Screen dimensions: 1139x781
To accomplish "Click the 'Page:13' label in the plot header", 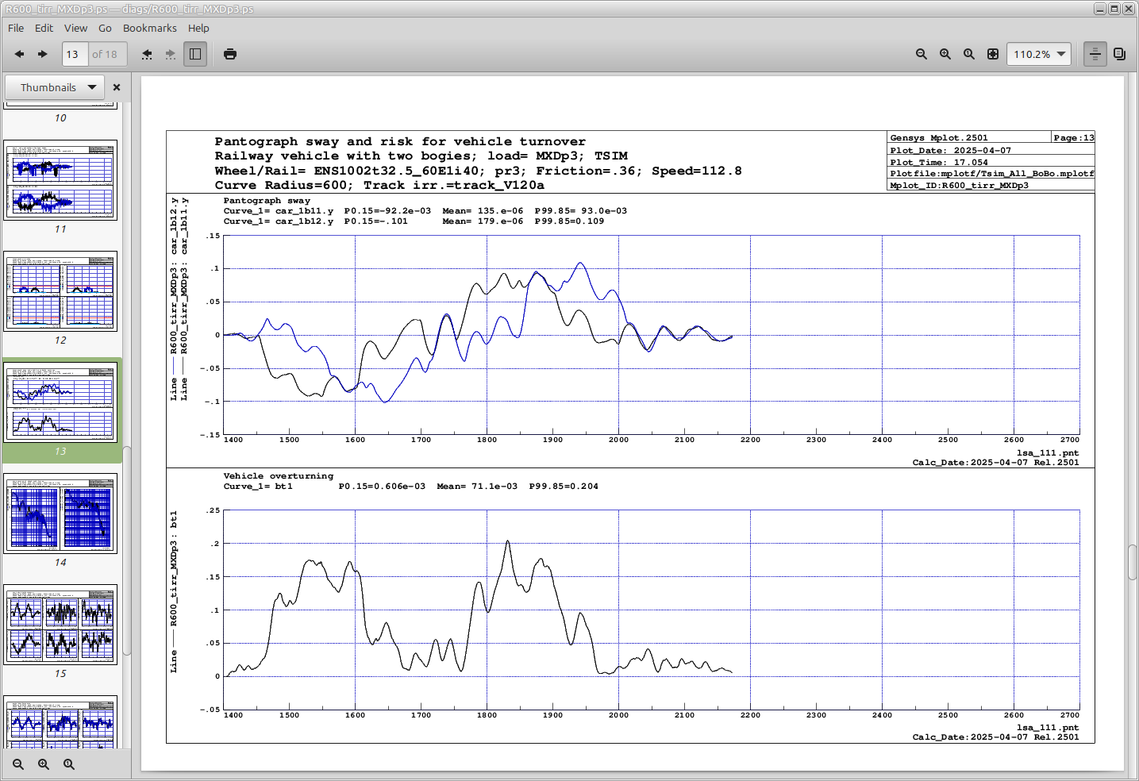I will 1074,138.
